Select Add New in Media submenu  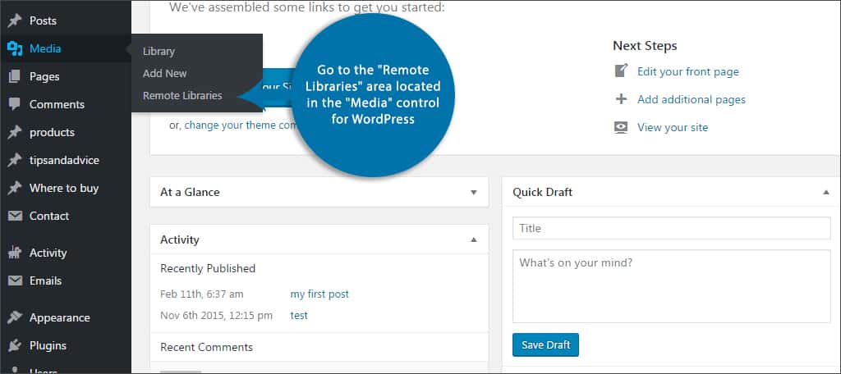[x=164, y=73]
